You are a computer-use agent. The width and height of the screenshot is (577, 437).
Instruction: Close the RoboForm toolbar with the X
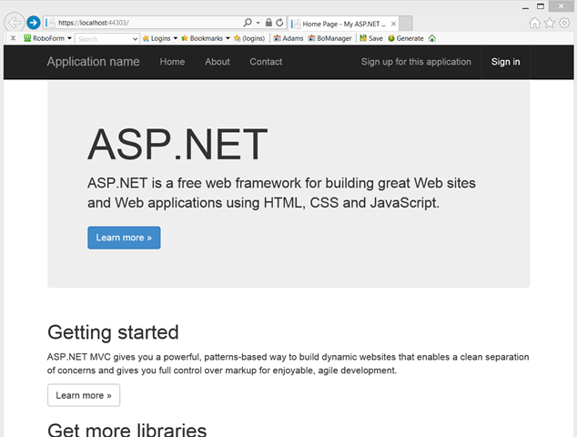point(13,38)
